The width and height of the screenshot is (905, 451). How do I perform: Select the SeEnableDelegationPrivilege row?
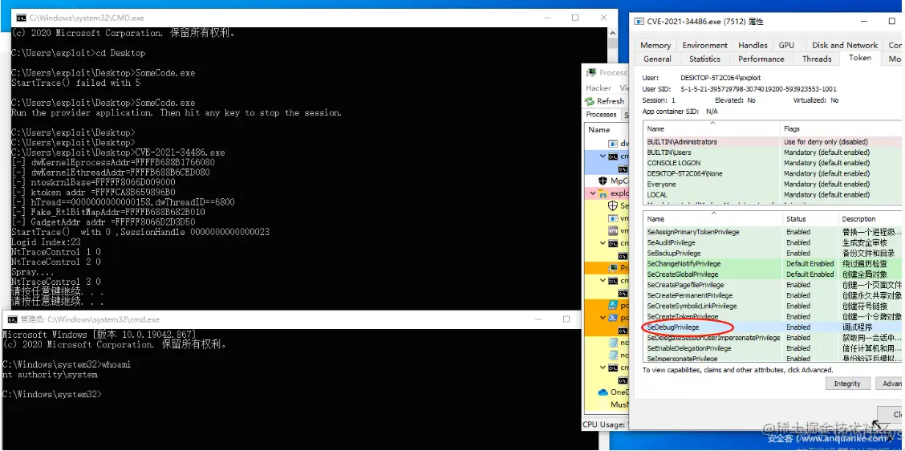tap(773, 348)
